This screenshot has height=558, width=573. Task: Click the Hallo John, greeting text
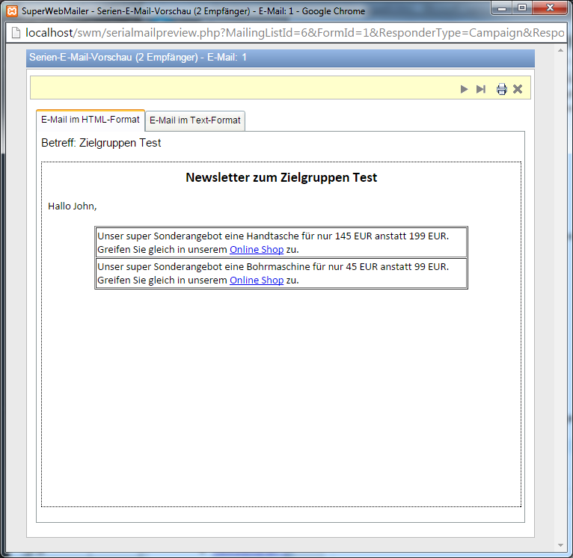click(x=73, y=206)
